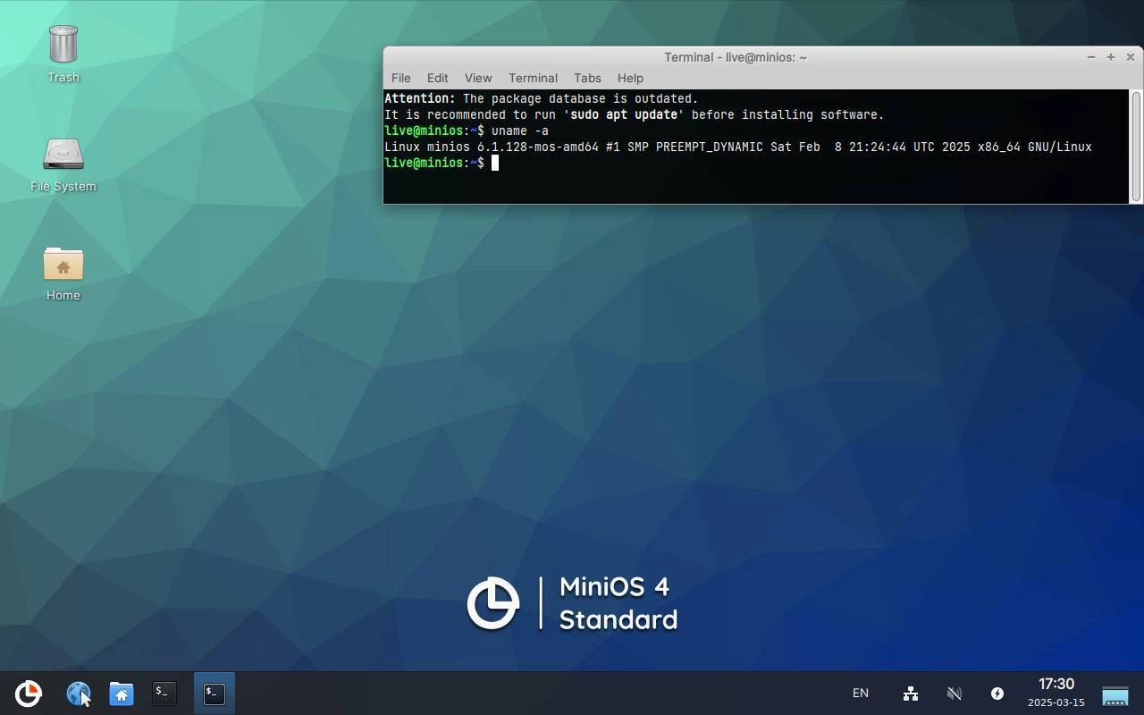Viewport: 1144px width, 715px height.
Task: Select the File System desktop icon
Action: click(x=63, y=165)
